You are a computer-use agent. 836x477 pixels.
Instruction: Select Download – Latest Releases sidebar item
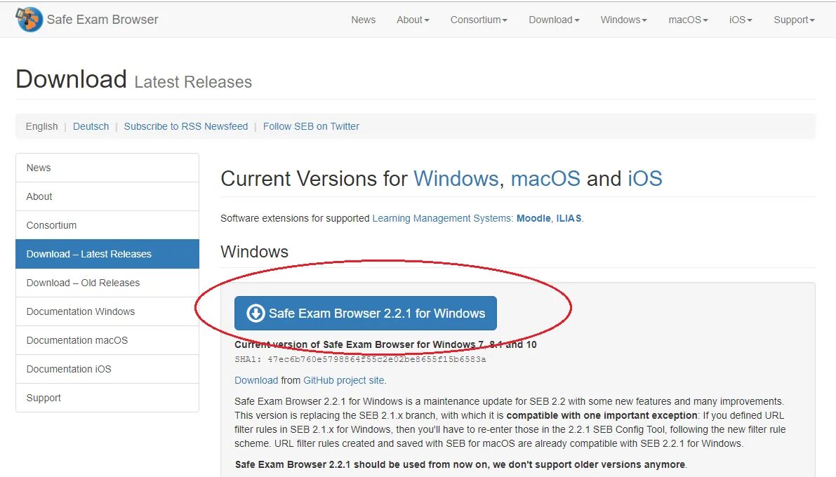point(107,254)
